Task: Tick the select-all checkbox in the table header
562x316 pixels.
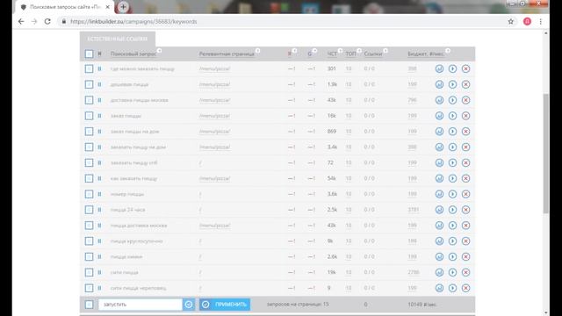Action: click(89, 54)
